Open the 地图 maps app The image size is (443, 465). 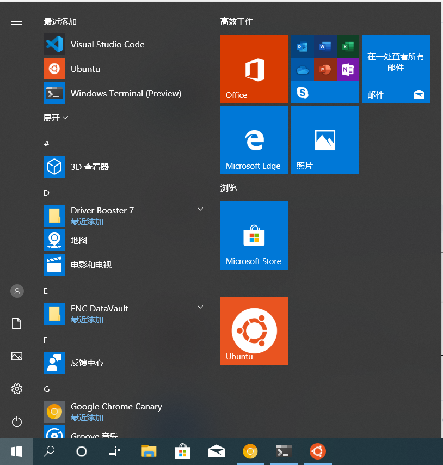124,240
